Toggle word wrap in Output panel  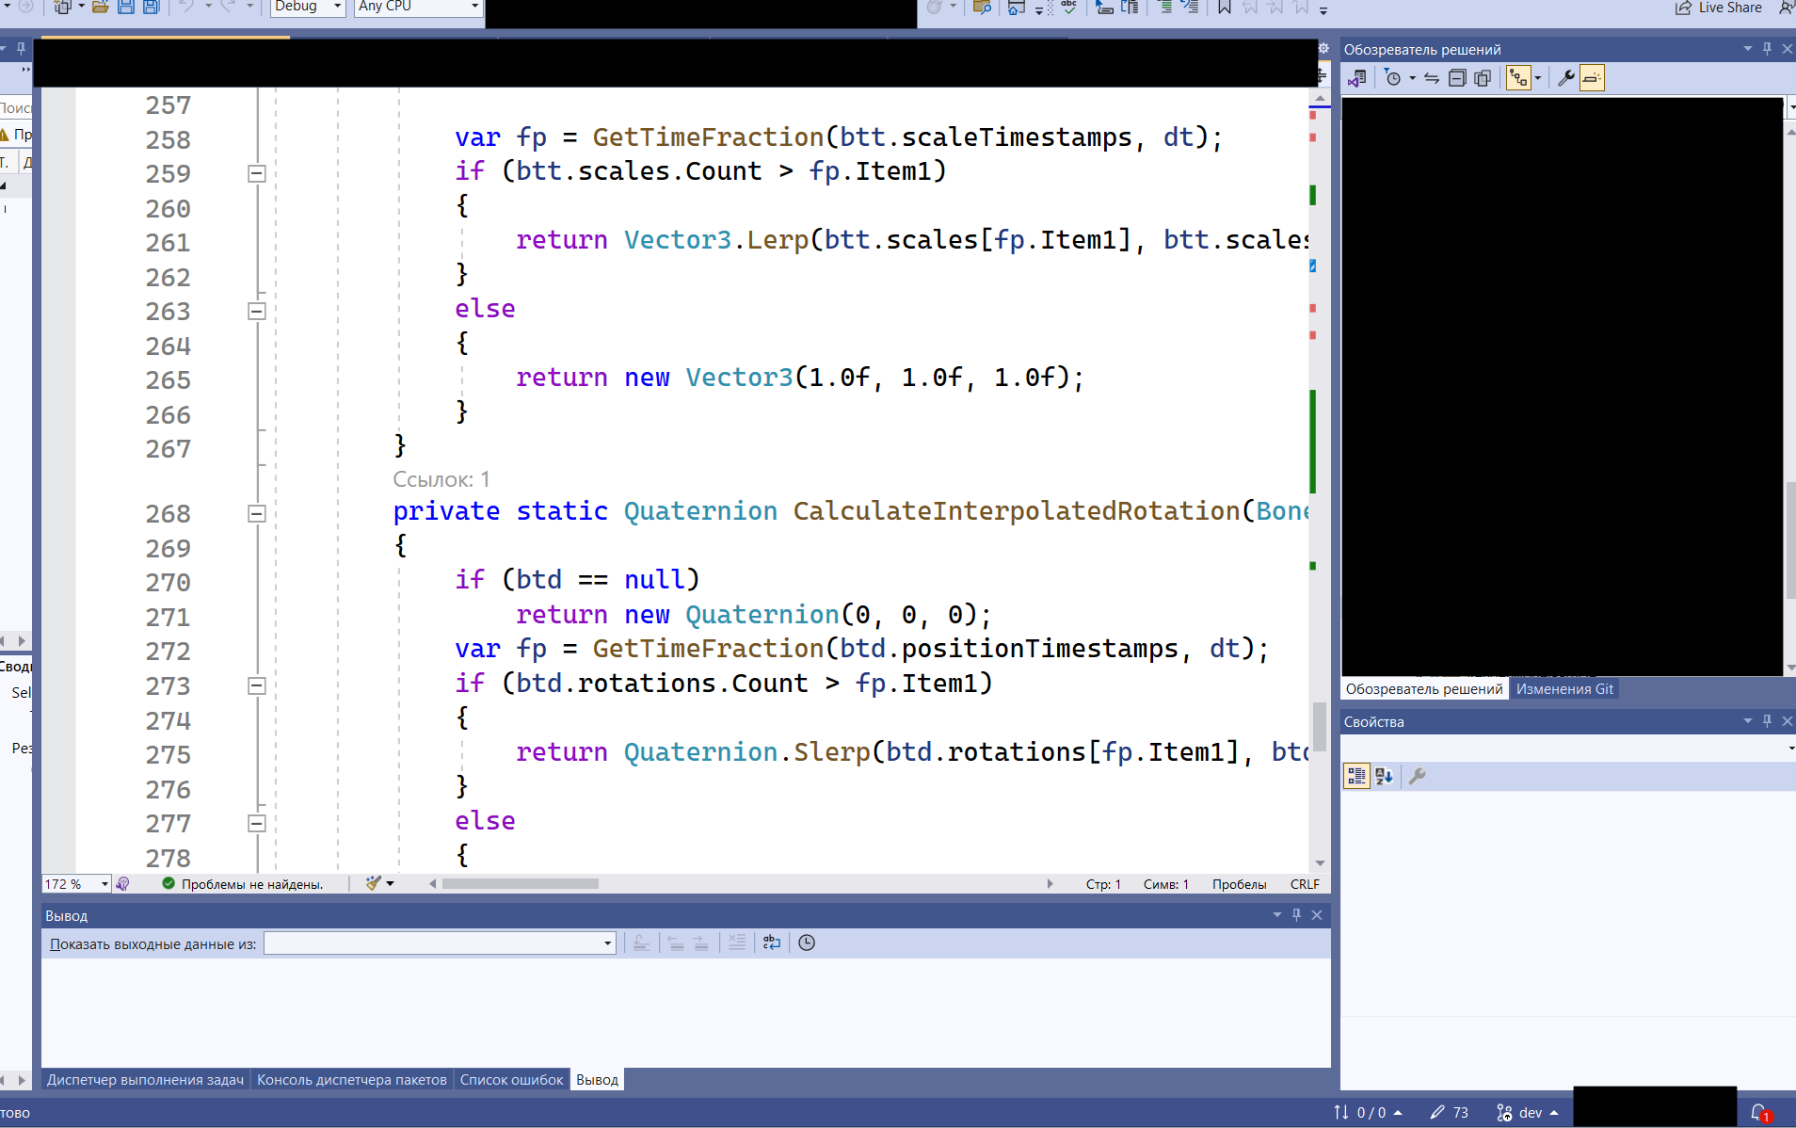point(772,943)
